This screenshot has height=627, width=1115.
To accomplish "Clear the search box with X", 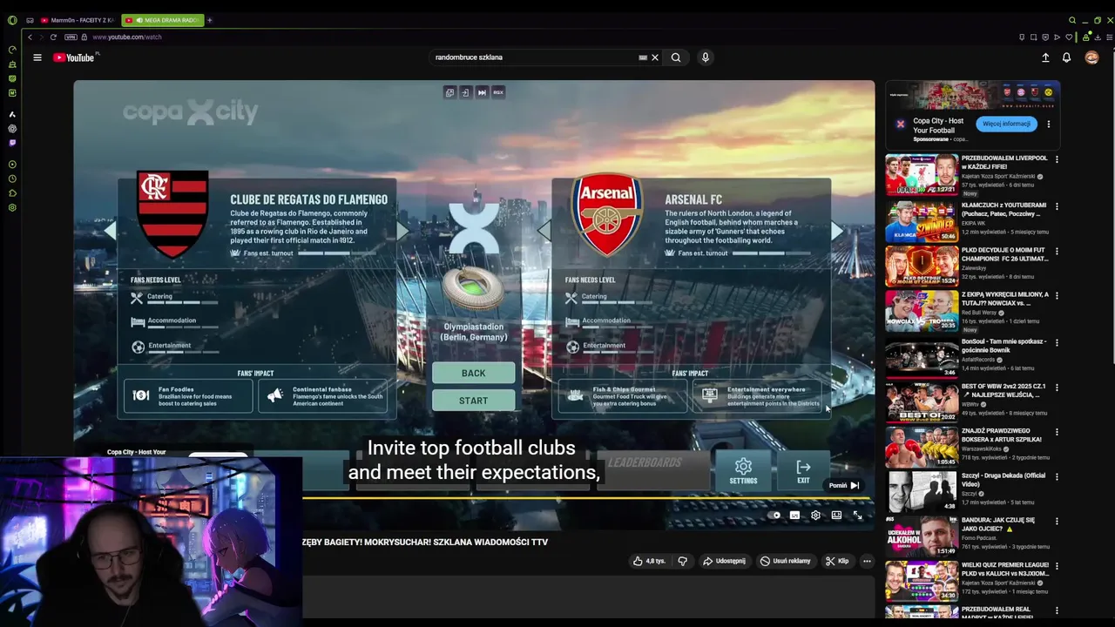I will (655, 57).
